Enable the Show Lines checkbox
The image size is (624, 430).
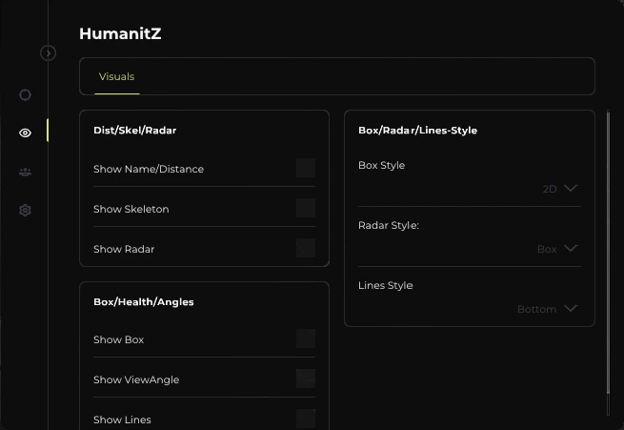(x=306, y=419)
